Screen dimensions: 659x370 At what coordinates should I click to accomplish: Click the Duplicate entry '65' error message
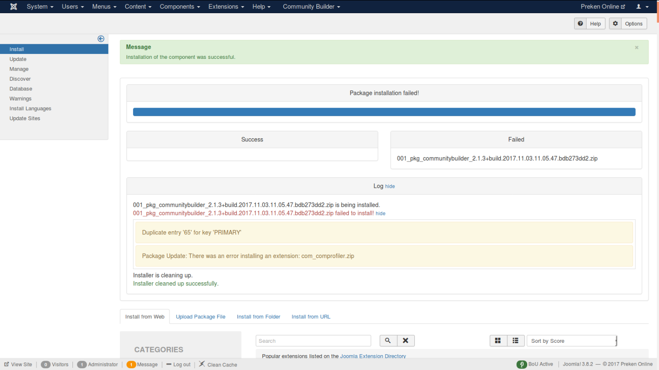(384, 233)
